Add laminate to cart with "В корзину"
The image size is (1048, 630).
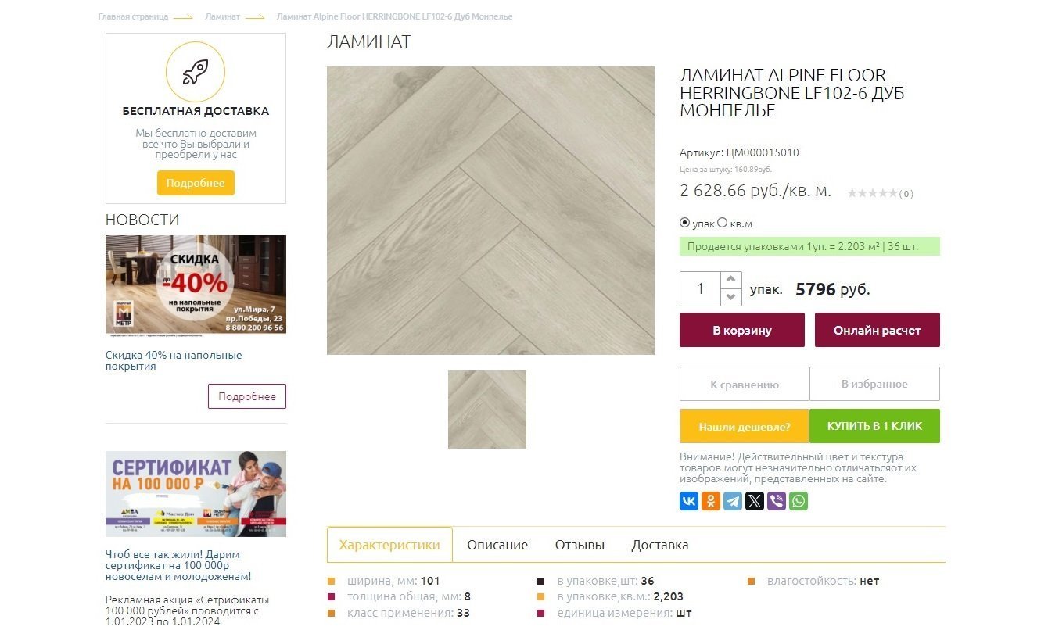coord(742,330)
